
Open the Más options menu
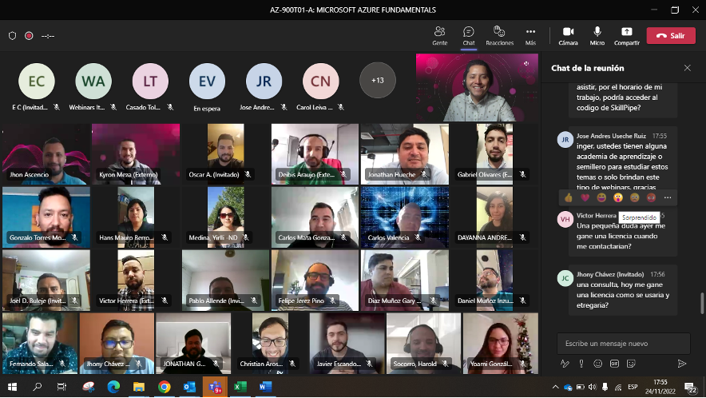click(x=530, y=36)
